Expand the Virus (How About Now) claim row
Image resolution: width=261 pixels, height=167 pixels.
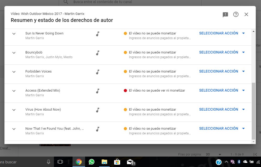(14, 110)
